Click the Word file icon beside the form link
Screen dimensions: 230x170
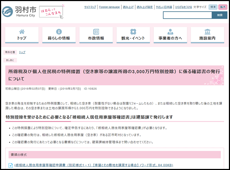click(x=11, y=165)
